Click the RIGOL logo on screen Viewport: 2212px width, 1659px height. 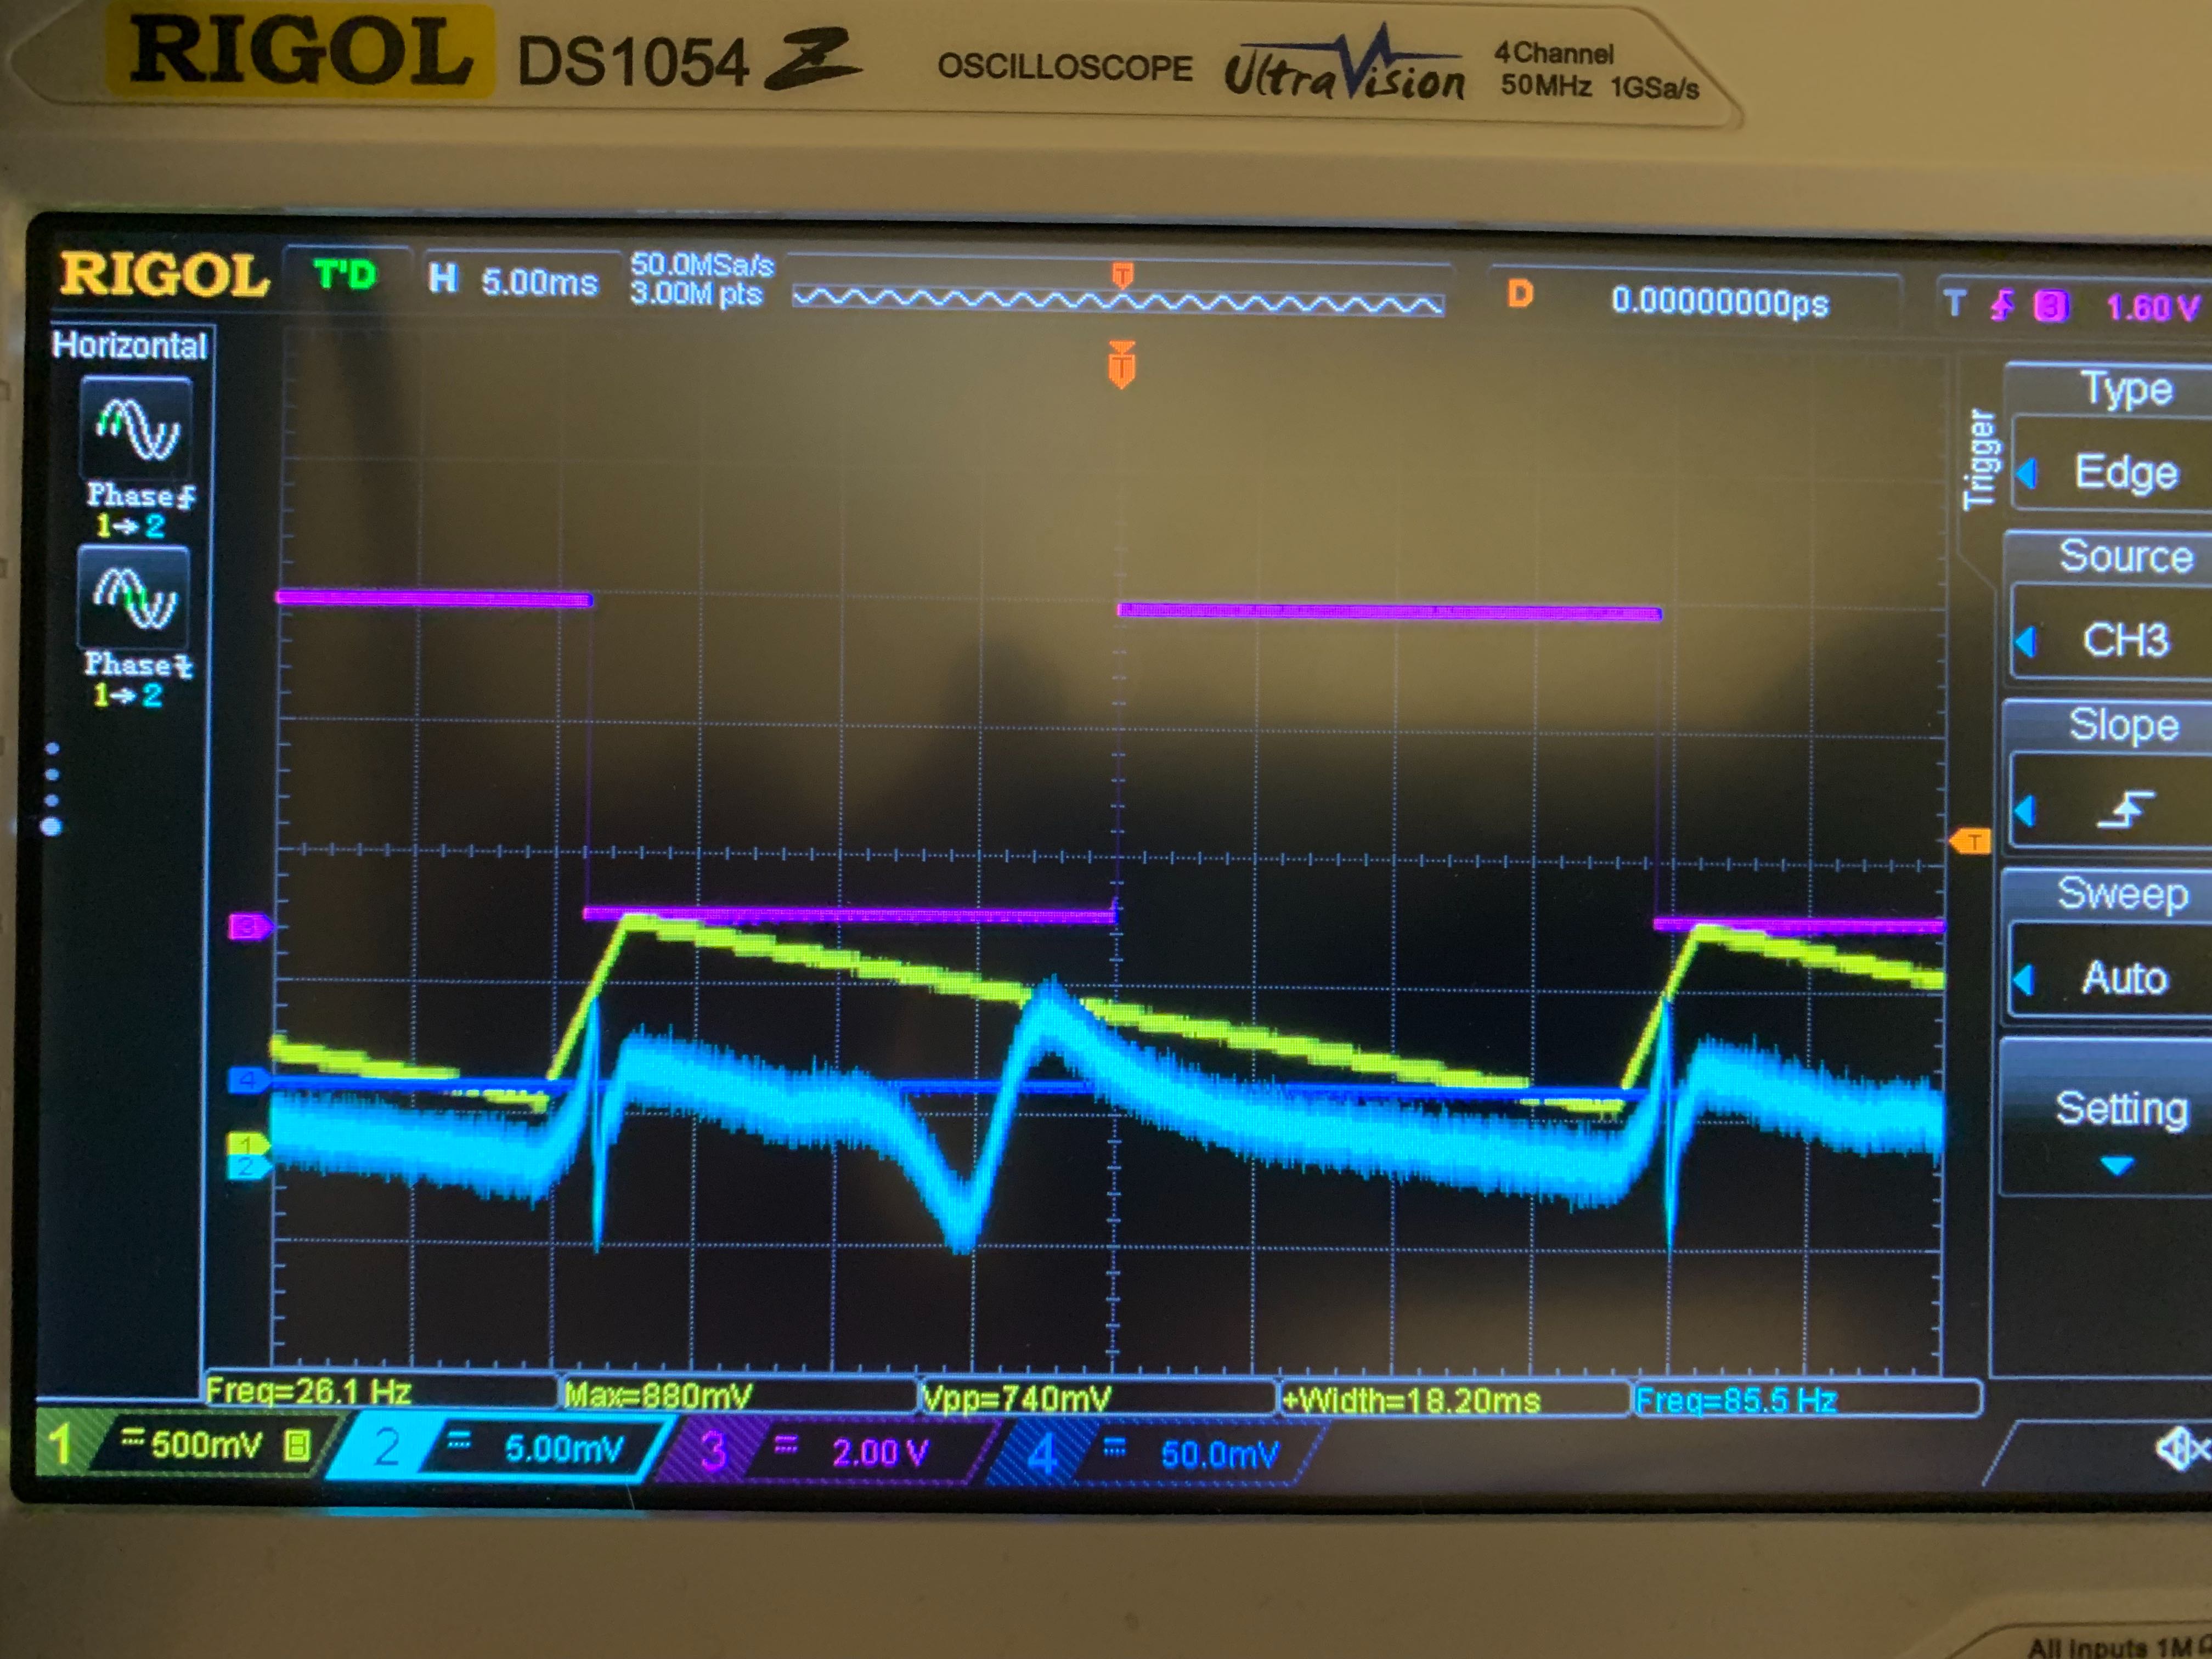[164, 274]
